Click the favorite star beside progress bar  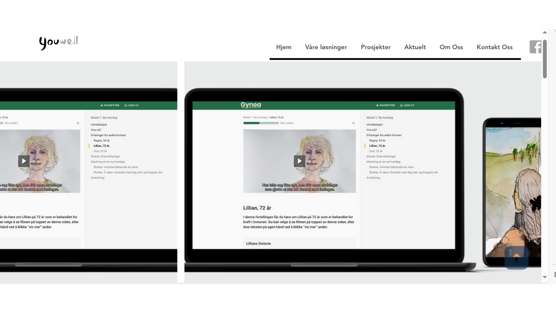pos(354,123)
